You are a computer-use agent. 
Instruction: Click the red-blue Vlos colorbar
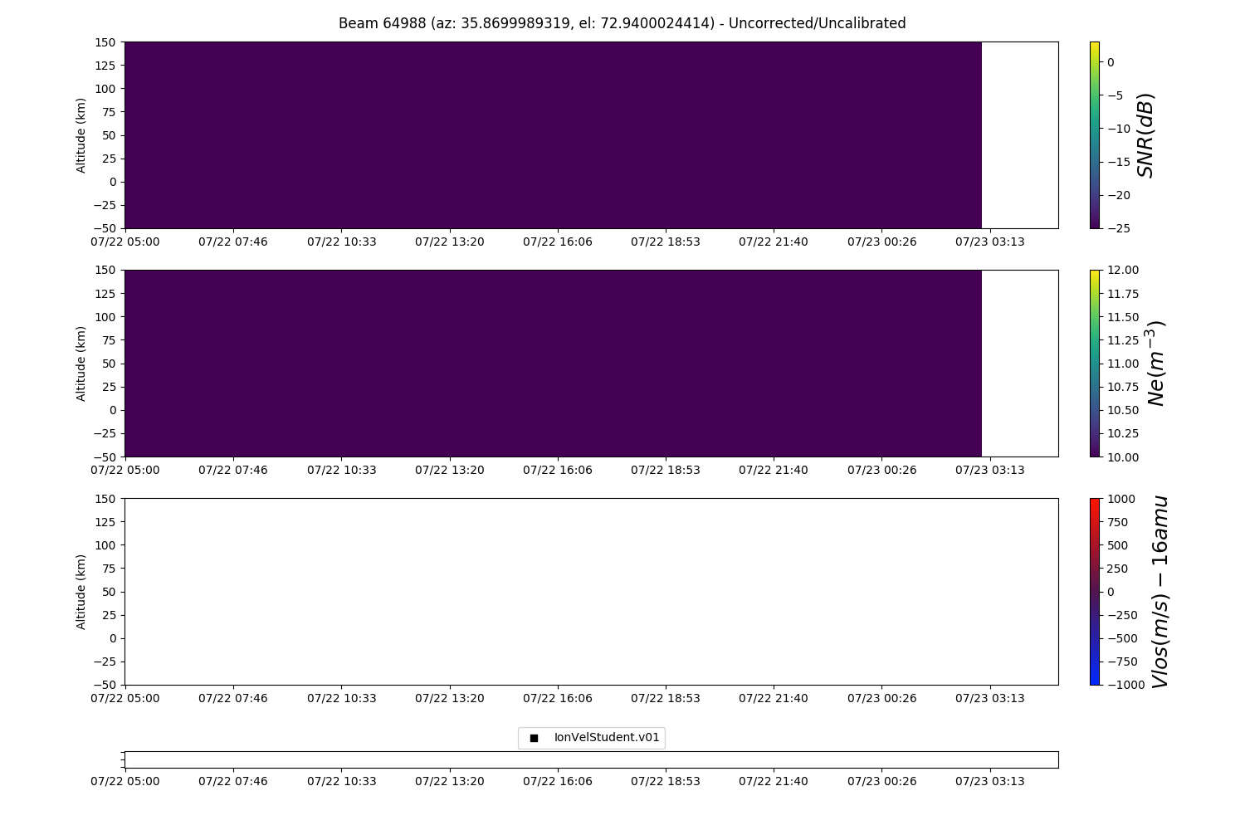tap(1094, 591)
